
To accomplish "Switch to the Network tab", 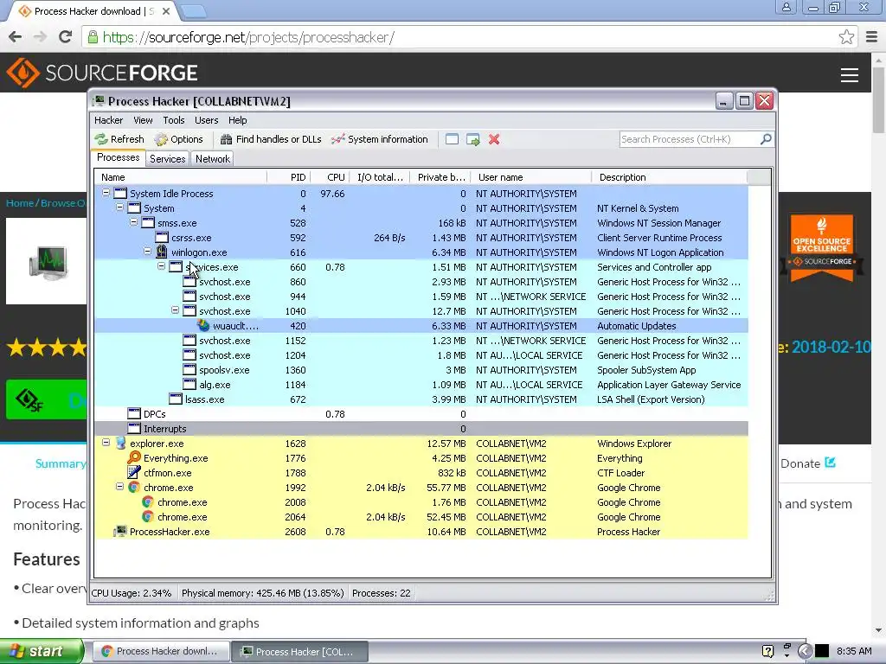I will pos(213,159).
